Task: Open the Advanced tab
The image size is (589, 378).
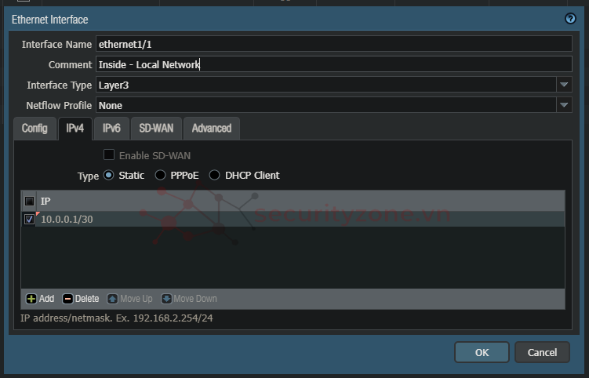Action: pyautogui.click(x=211, y=128)
